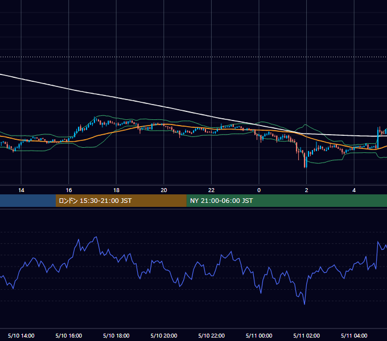Click the "2" hour label on price chart axis
This screenshot has height=341, width=387.
pos(306,190)
